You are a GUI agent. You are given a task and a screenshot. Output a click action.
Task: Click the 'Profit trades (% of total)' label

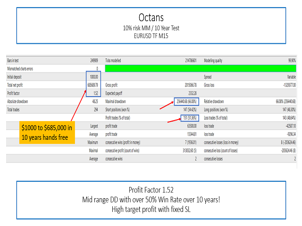[x=117, y=118]
